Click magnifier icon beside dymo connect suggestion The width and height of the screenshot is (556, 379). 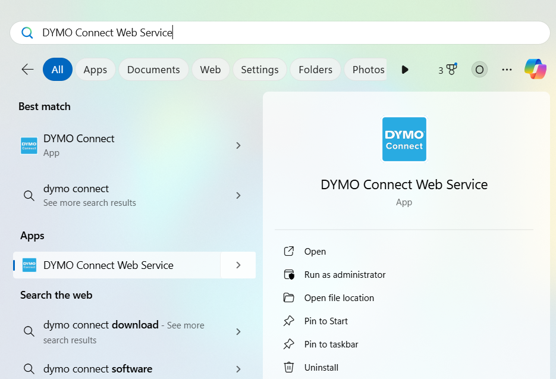click(x=29, y=196)
